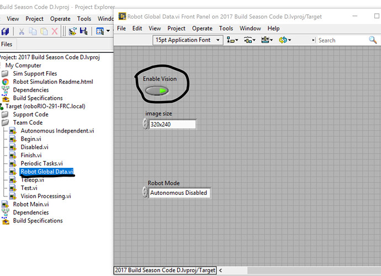This screenshot has width=381, height=276.
Task: Click the Teleop.vi file icon
Action: [13, 180]
